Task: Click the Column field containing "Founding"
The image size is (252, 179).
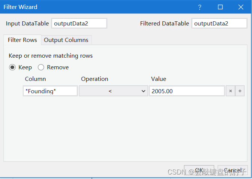Action: pyautogui.click(x=50, y=91)
